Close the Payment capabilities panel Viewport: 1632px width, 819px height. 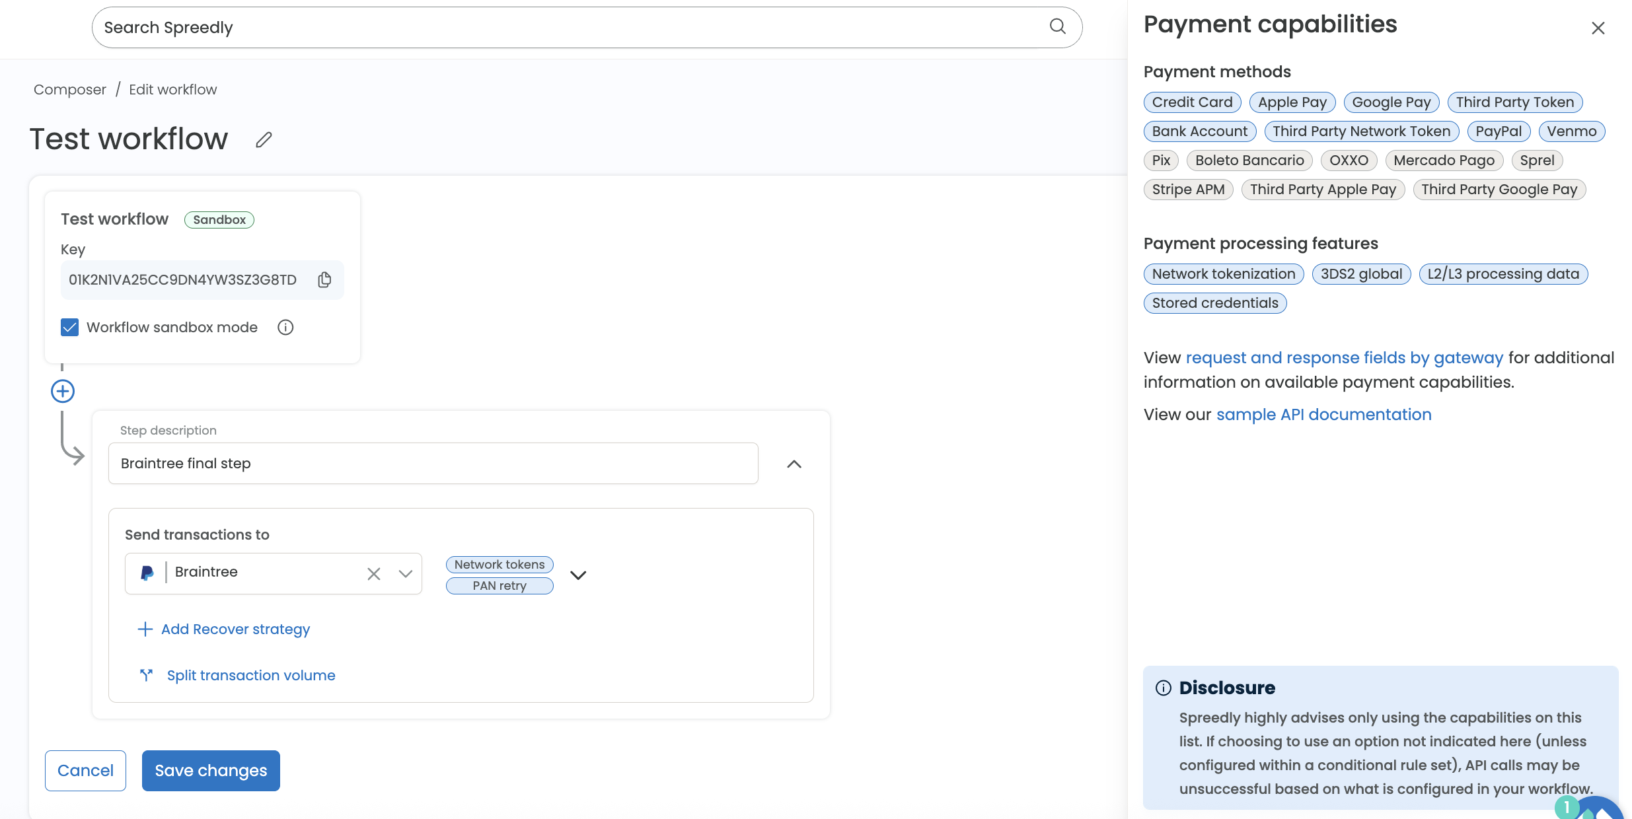tap(1598, 28)
